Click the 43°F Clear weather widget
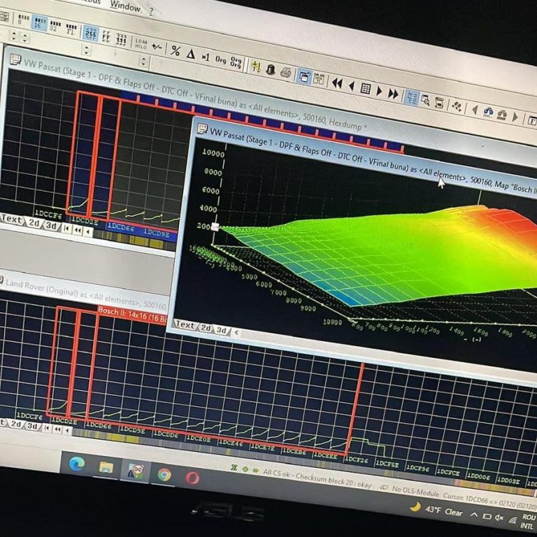Viewport: 537px width, 537px height. point(437,510)
